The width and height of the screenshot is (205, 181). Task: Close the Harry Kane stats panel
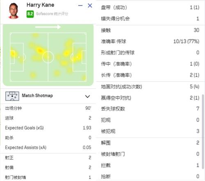[x=90, y=6]
